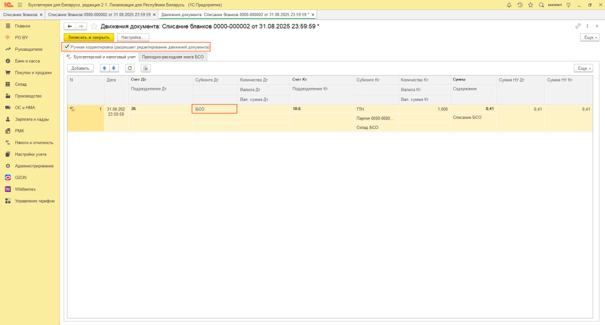The image size is (605, 325).
Task: Click Записать и закрыть button
Action: [x=89, y=37]
